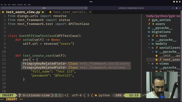
Task: Open the Search menu
Action: [14, 5]
